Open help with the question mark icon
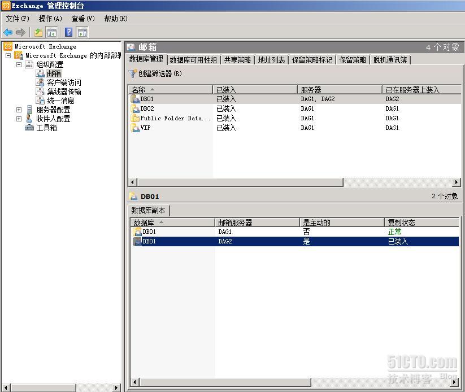The height and width of the screenshot is (392, 465). [69, 32]
